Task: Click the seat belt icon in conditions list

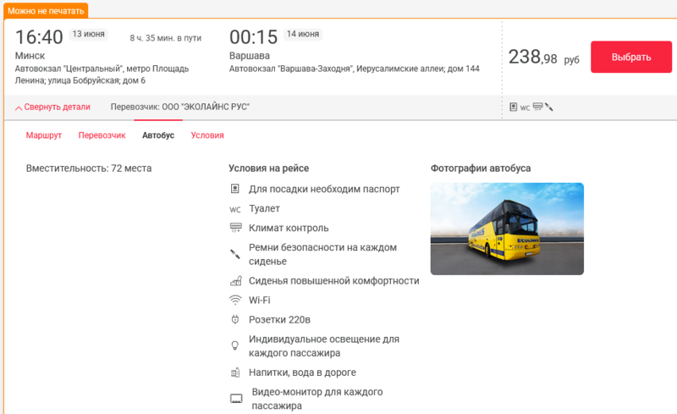Action: (x=235, y=252)
